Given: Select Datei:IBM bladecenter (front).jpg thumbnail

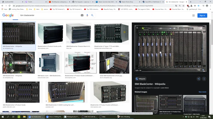Looking at the screenshot, I should click(x=114, y=63).
